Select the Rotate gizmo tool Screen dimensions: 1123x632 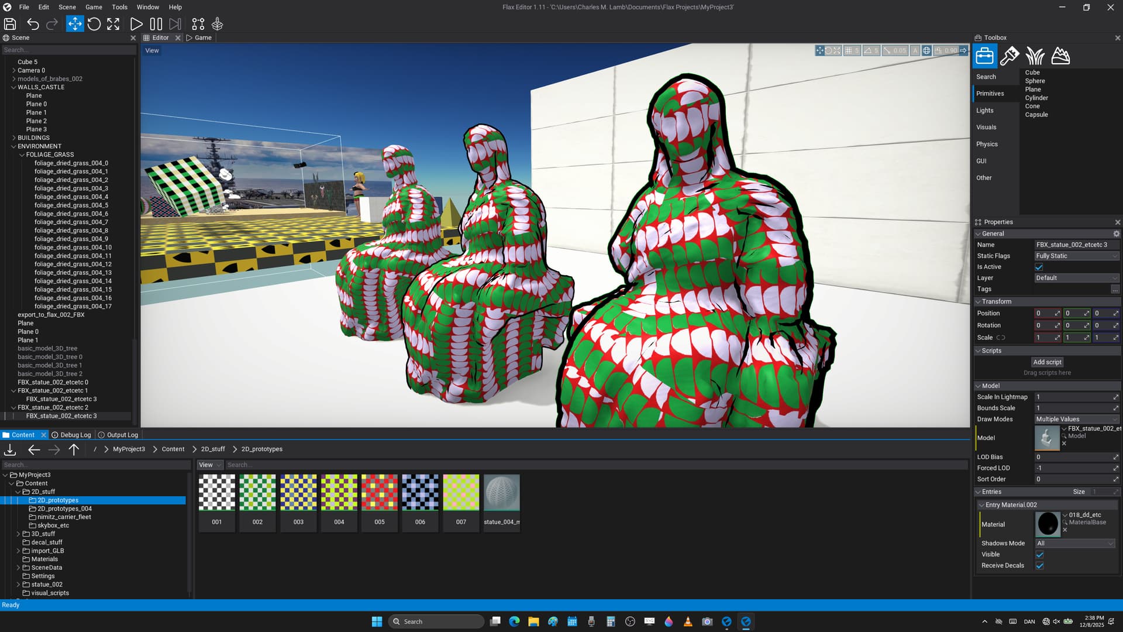coord(94,24)
